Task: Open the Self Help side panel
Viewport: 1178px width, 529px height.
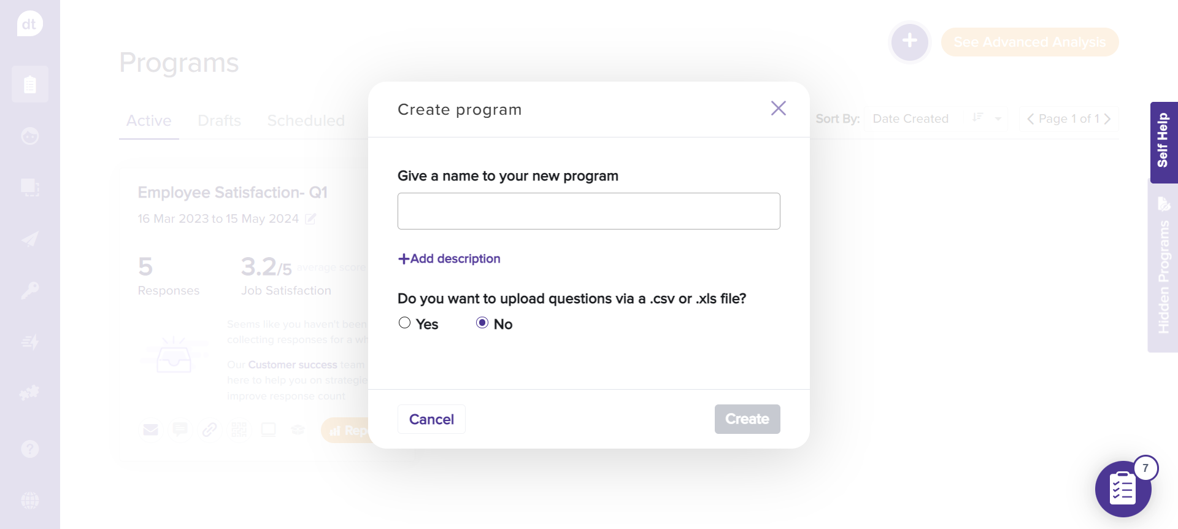Action: click(1163, 142)
